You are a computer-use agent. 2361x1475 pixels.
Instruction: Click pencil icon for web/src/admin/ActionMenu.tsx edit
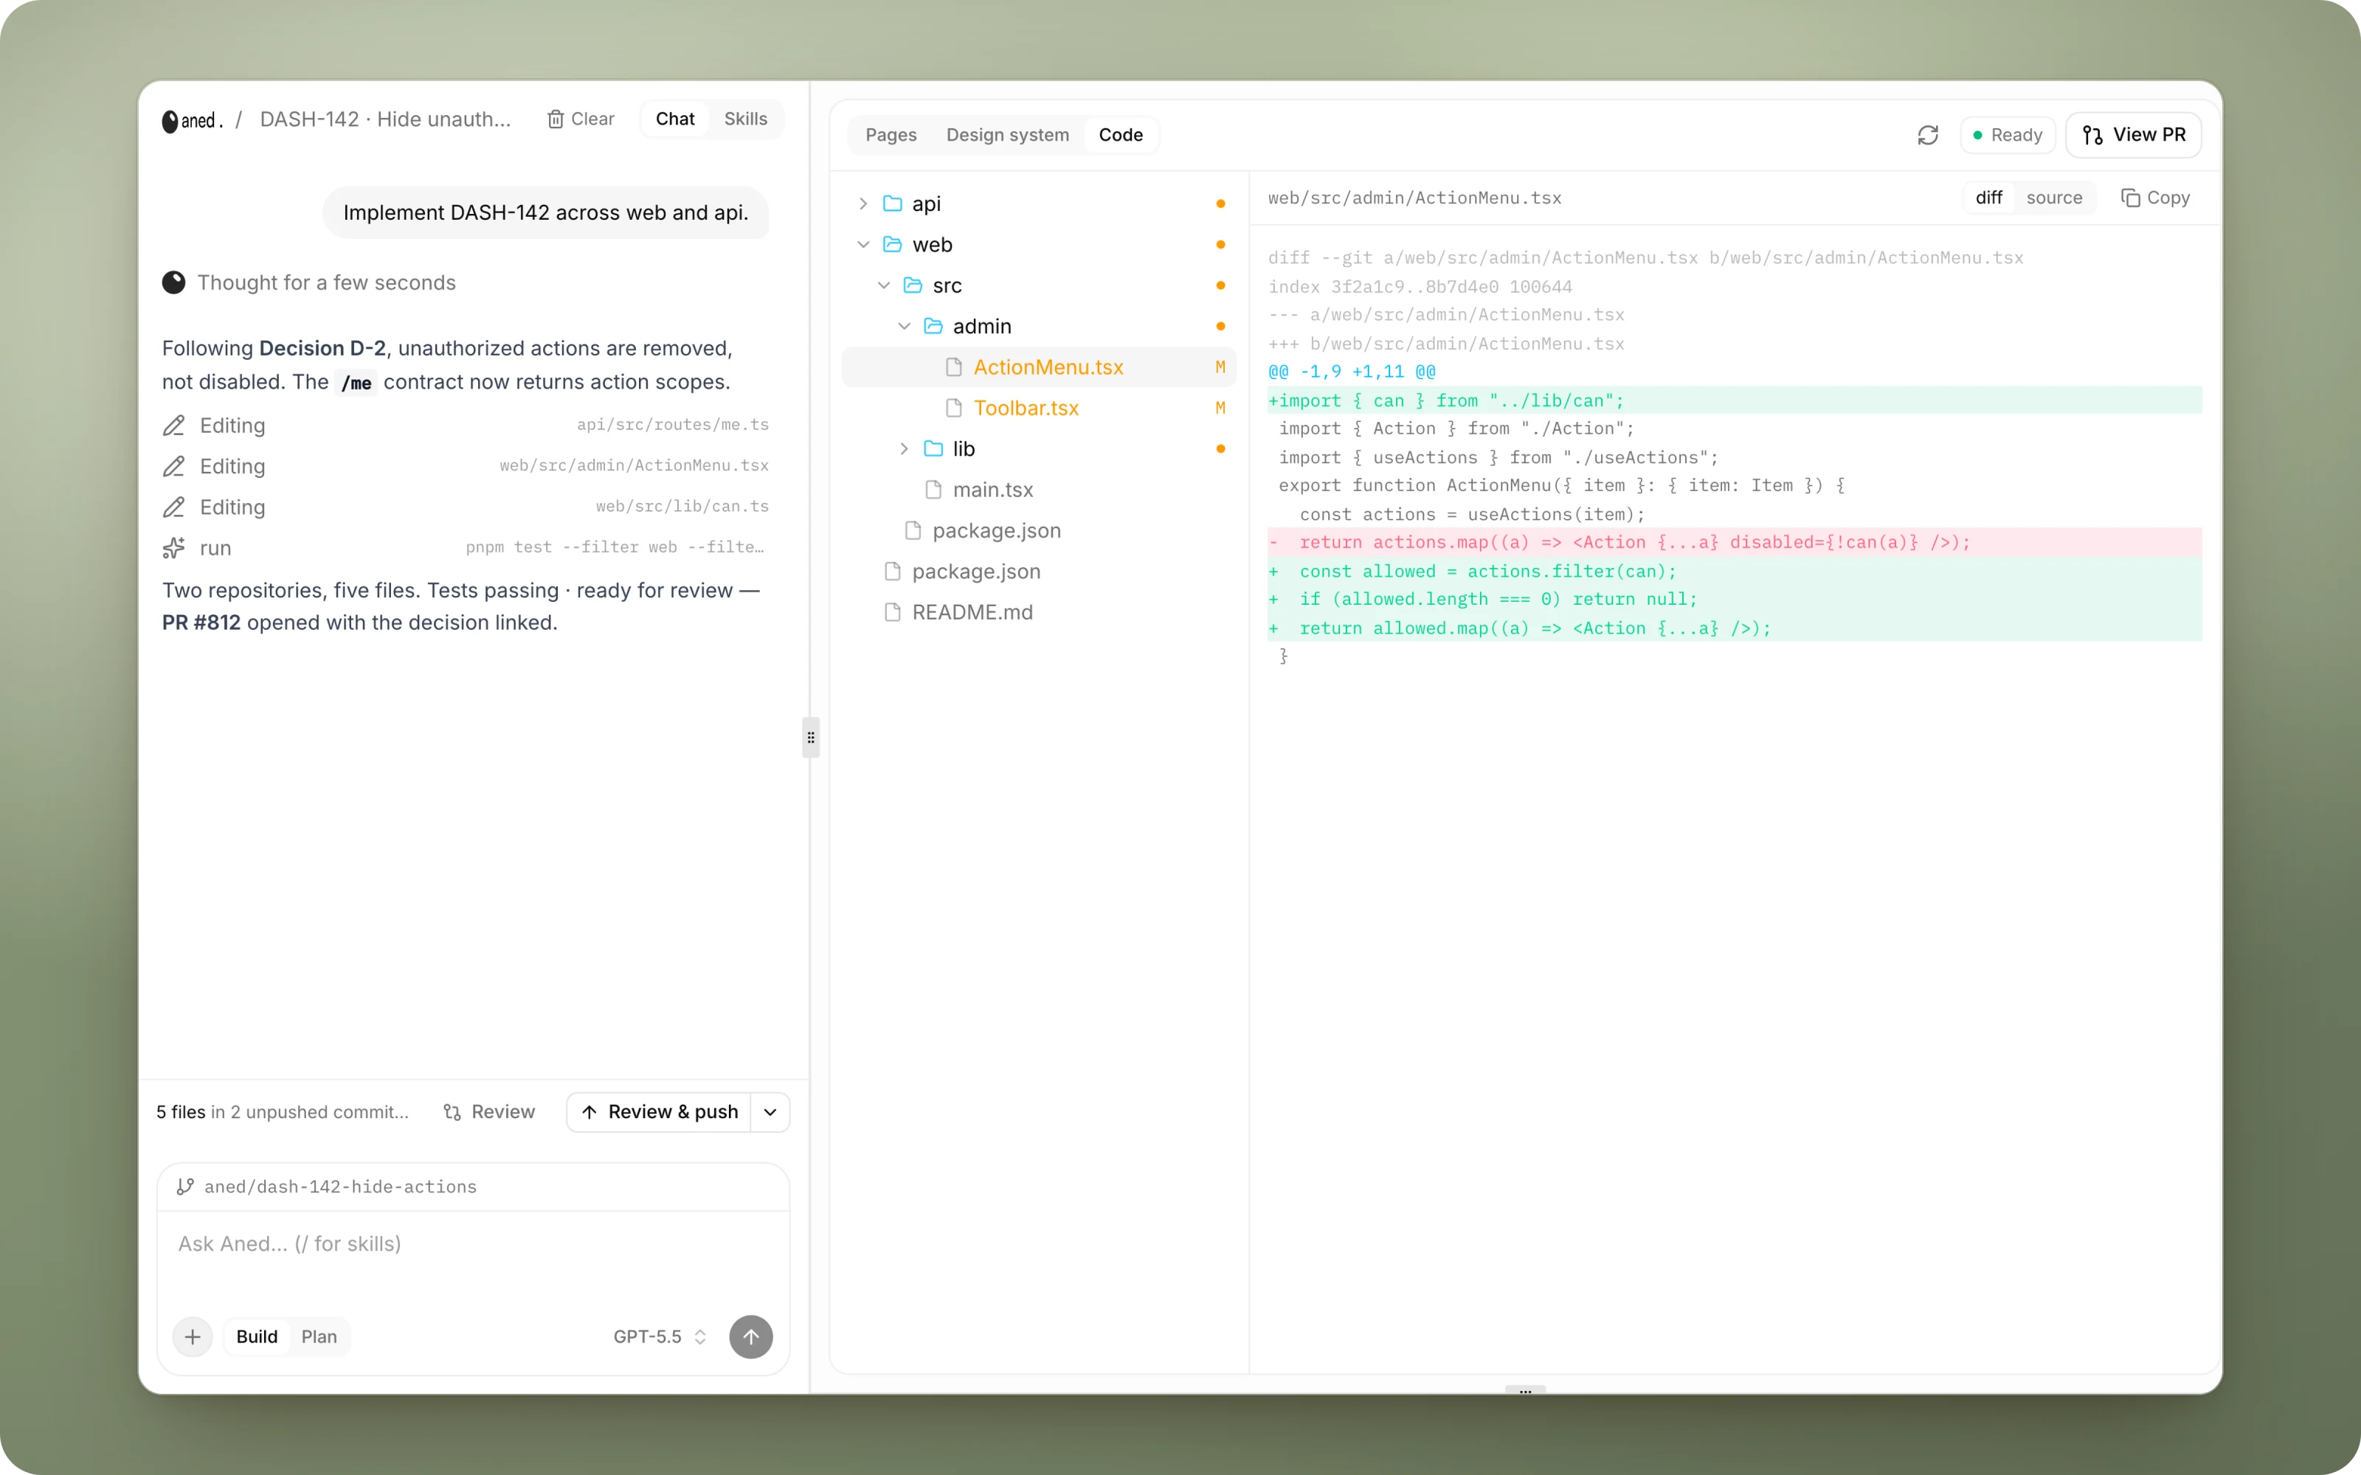point(173,466)
